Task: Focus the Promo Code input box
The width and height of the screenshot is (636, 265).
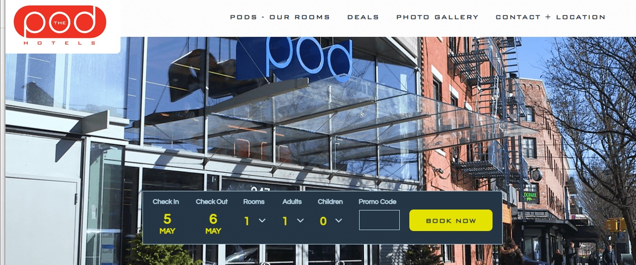Action: pos(379,220)
